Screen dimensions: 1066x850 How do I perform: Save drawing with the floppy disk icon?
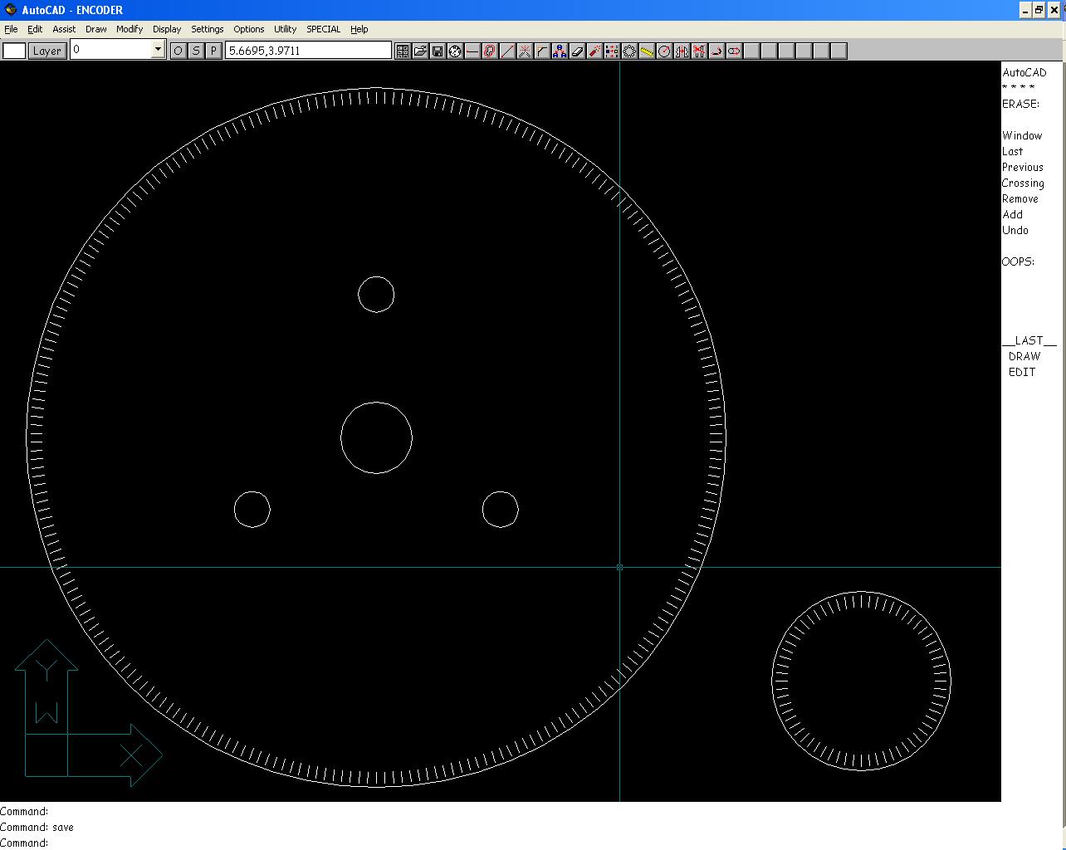click(438, 51)
